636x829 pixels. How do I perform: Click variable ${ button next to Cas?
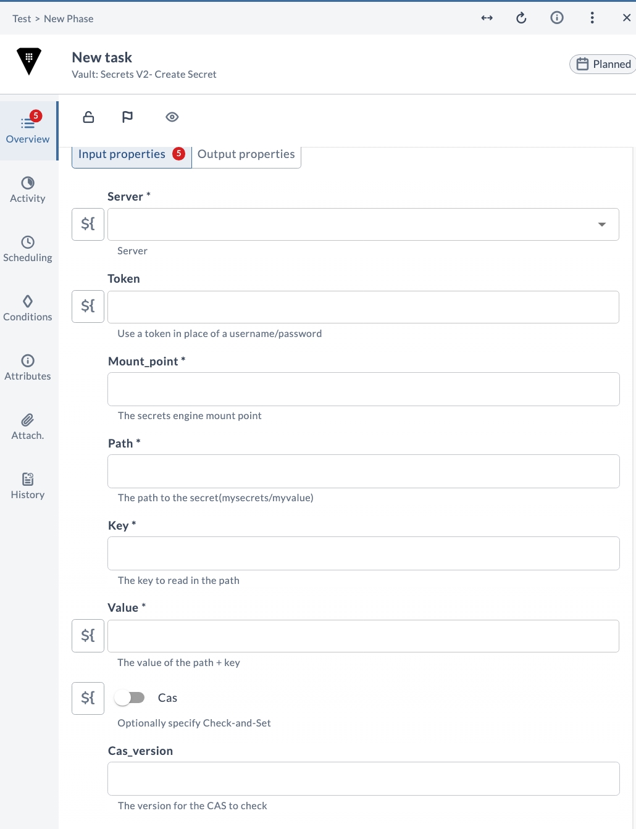click(88, 698)
